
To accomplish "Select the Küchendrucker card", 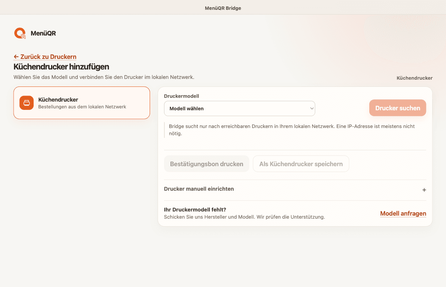I will [x=82, y=103].
